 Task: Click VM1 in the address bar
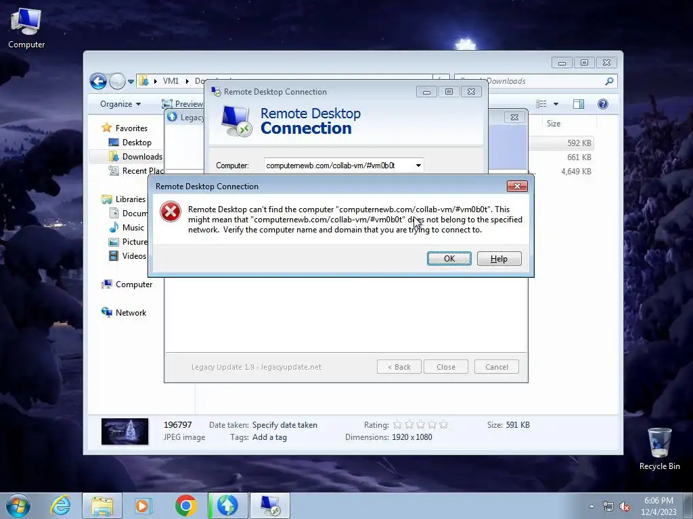[171, 81]
